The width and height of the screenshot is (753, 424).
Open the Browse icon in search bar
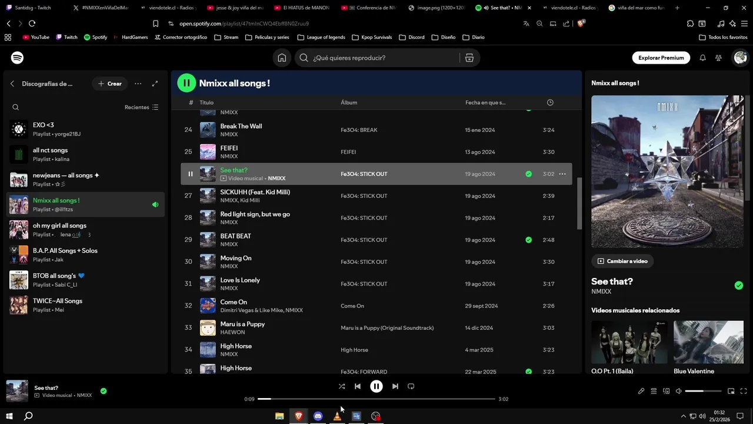[469, 58]
